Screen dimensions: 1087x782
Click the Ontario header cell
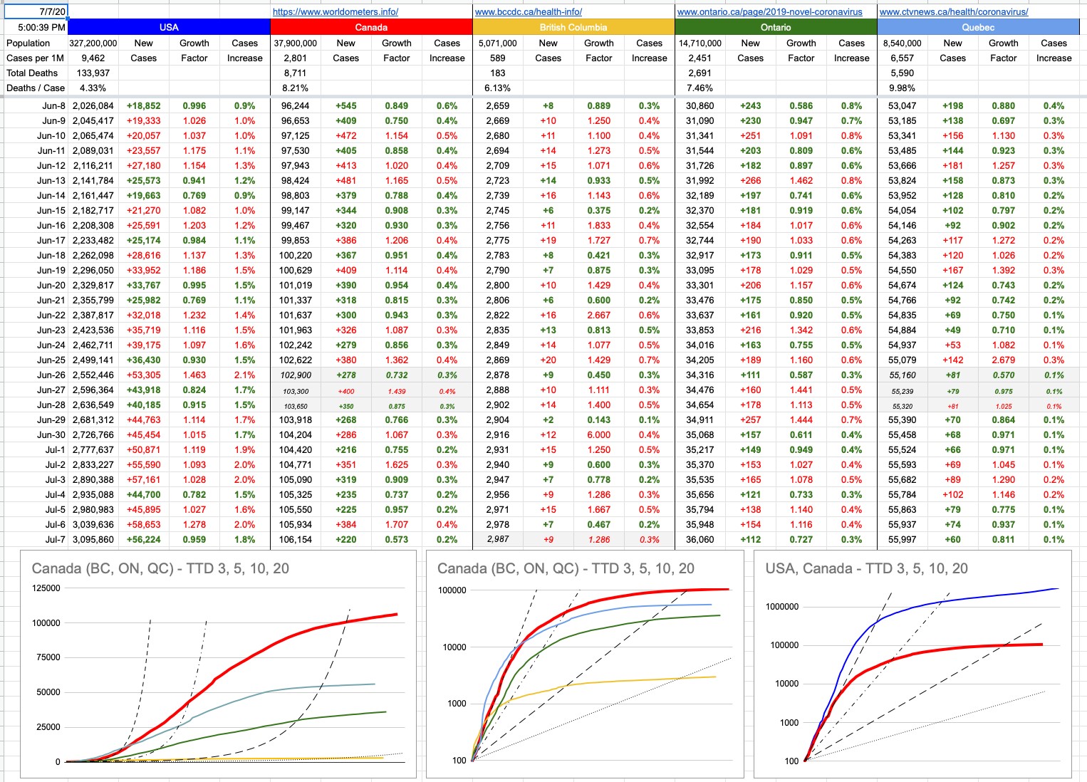[x=776, y=27]
